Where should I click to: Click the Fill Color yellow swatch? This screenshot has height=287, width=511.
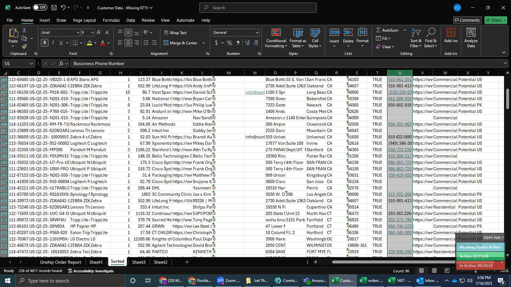point(89,43)
